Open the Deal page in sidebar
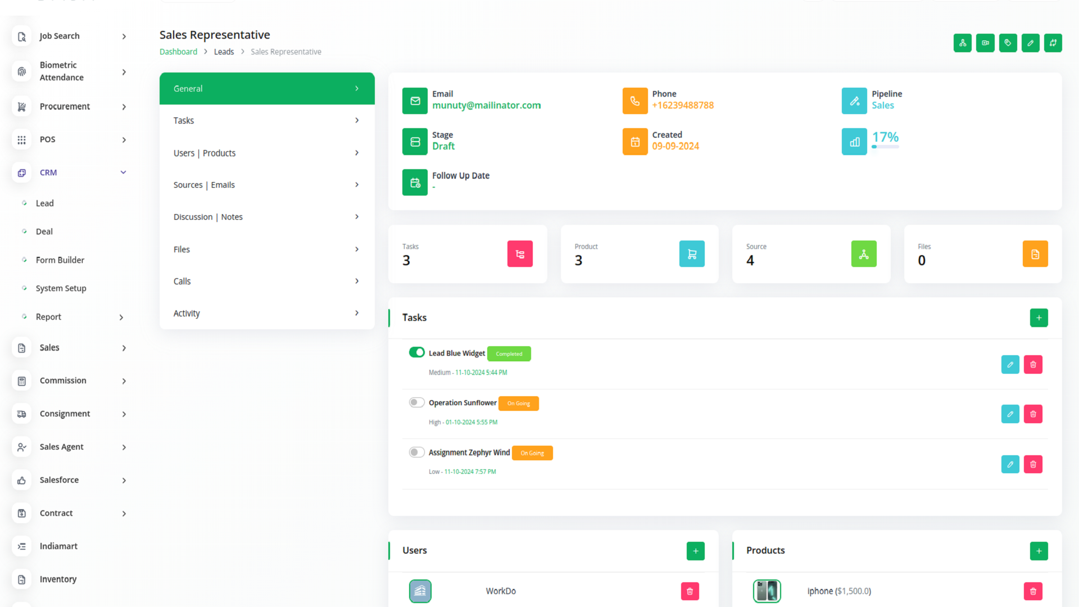Viewport: 1079px width, 607px height. point(44,232)
